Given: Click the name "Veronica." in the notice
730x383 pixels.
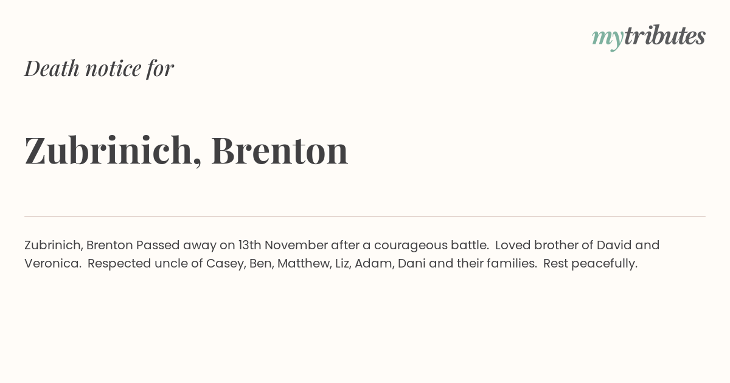Looking at the screenshot, I should pyautogui.click(x=53, y=264).
